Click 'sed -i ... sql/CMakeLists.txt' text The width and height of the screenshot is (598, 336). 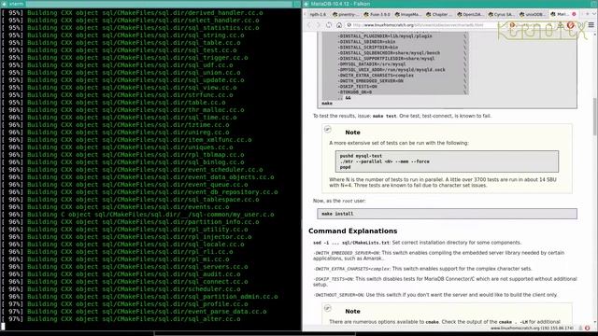click(351, 243)
